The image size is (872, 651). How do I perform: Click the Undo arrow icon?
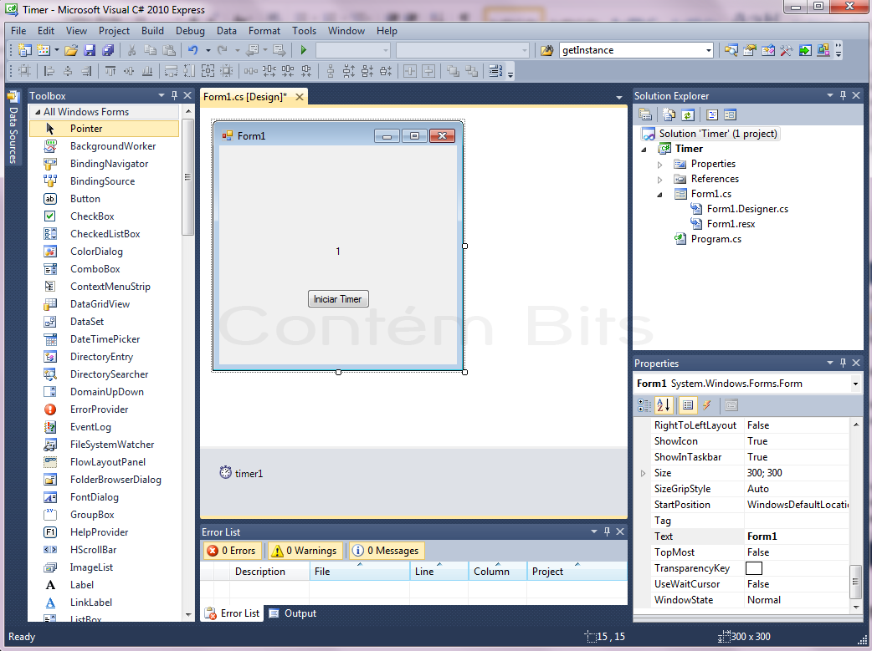[x=193, y=50]
